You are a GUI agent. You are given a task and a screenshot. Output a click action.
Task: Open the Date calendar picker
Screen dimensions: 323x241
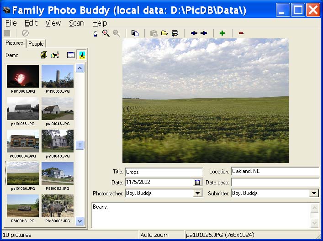(x=197, y=183)
